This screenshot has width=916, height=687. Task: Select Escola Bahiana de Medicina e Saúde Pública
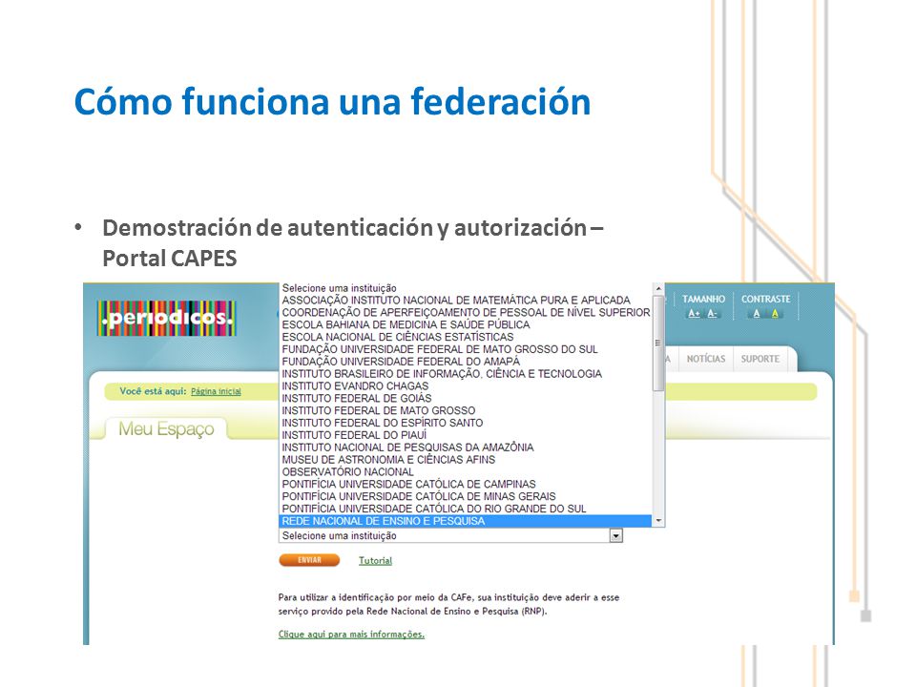point(465,324)
